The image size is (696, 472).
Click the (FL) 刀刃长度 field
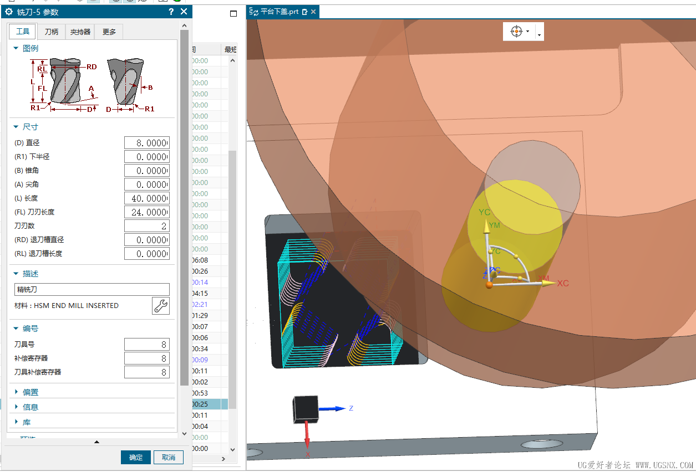[x=147, y=212]
